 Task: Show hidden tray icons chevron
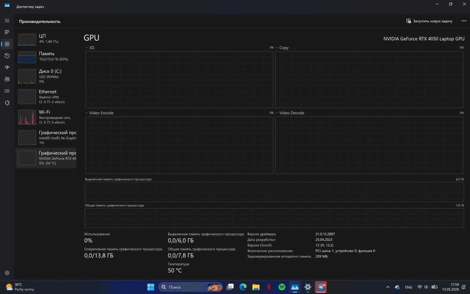point(388,287)
